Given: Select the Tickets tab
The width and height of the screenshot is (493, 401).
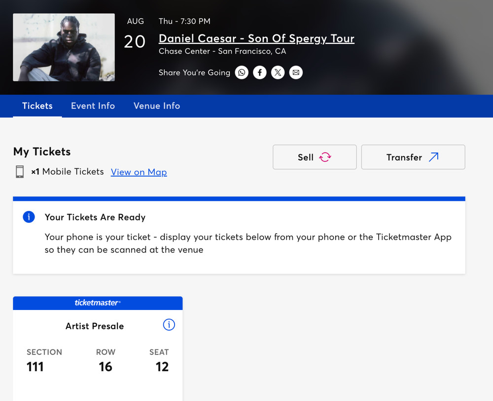Looking at the screenshot, I should click(37, 106).
